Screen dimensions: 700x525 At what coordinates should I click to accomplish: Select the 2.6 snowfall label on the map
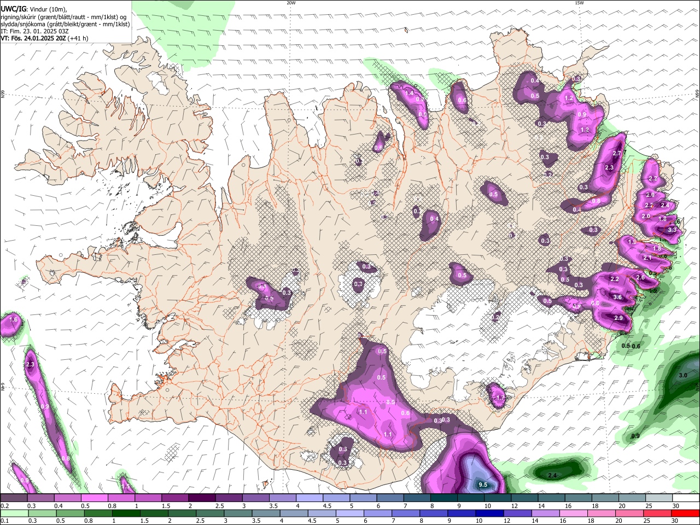point(640,278)
